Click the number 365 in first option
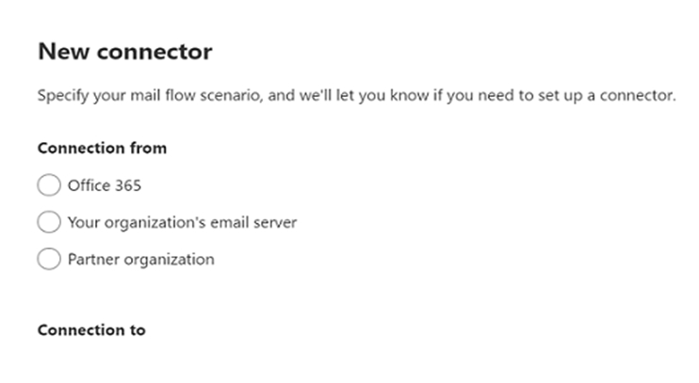 (128, 185)
